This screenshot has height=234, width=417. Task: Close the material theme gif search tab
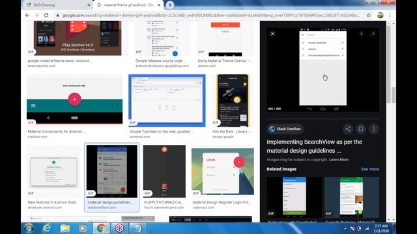click(159, 5)
